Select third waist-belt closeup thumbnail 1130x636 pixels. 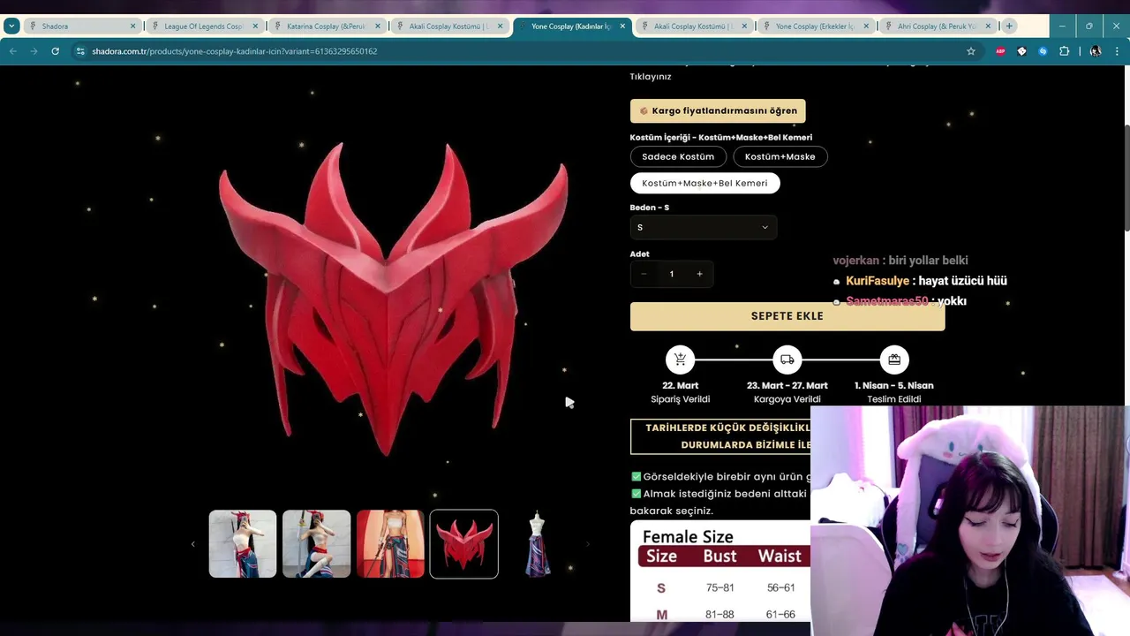390,544
